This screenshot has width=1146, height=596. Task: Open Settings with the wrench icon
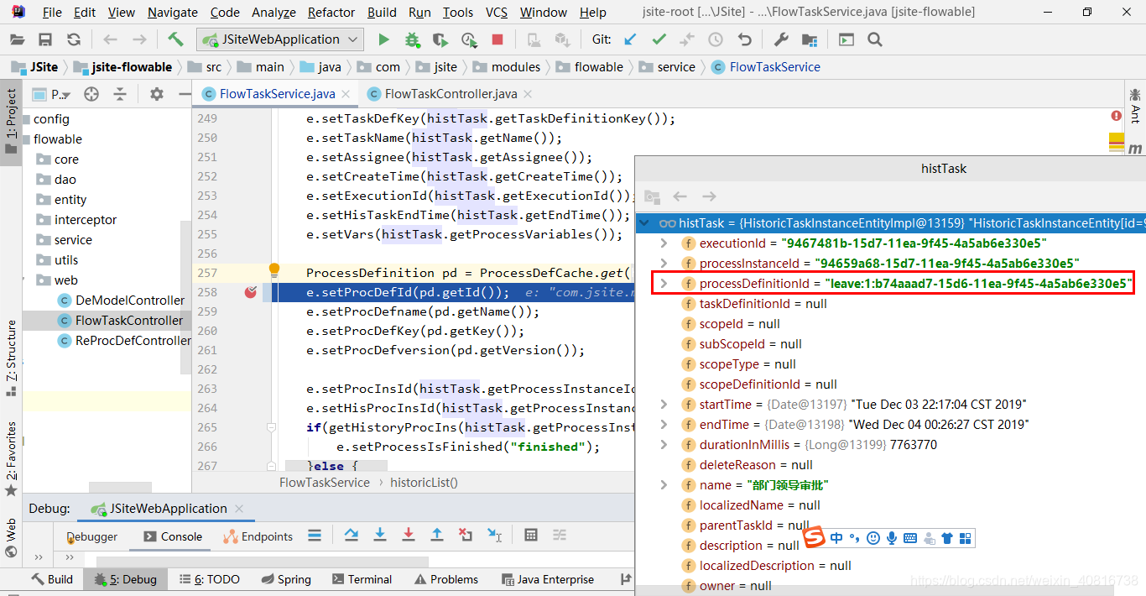click(x=781, y=39)
